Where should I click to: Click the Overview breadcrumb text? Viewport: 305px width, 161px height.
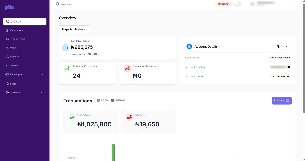click(x=66, y=4)
